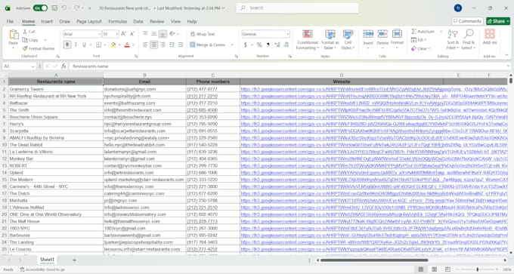Viewport: 514px width, 274px height.
Task: Switch to the Data tab
Action: click(x=138, y=22)
